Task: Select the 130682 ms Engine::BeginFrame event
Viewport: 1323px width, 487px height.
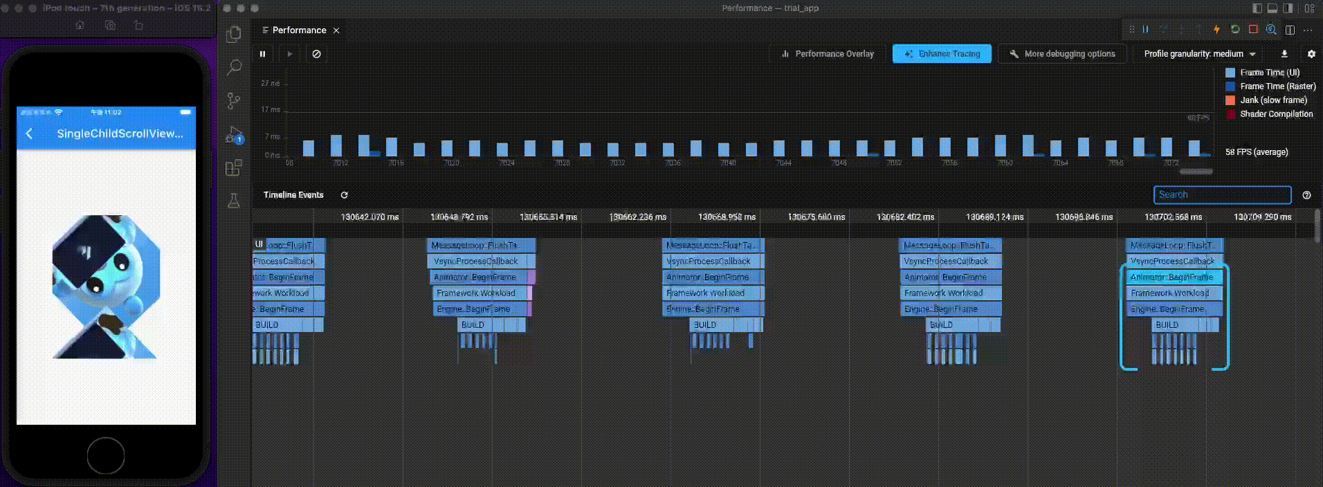Action: tap(950, 309)
